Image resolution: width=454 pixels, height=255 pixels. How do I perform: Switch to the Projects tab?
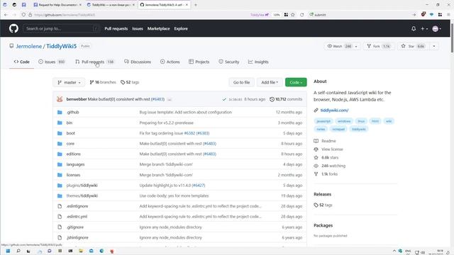[x=199, y=62]
